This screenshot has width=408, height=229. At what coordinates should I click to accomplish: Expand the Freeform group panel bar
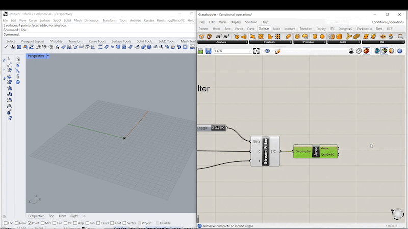(271, 42)
